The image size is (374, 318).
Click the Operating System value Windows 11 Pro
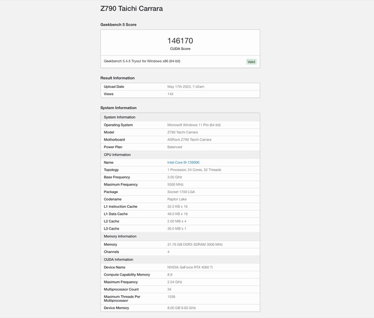(194, 125)
